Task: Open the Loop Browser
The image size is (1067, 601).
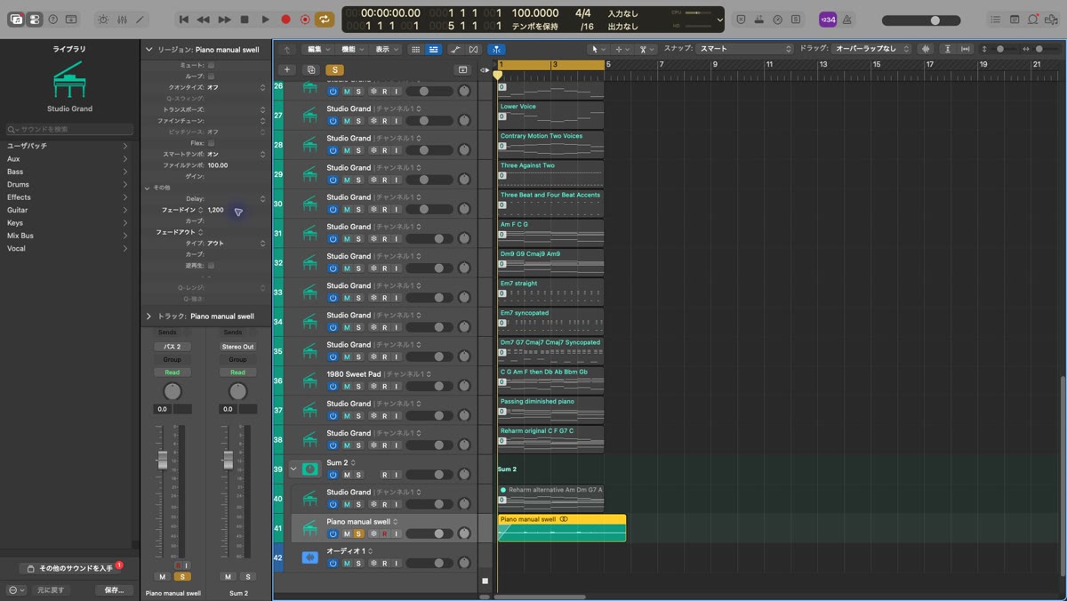Action: tap(1033, 20)
